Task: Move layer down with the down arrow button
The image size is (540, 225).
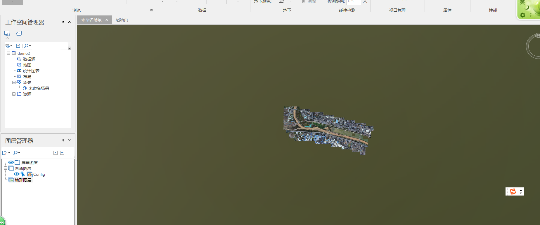Action: click(x=62, y=153)
